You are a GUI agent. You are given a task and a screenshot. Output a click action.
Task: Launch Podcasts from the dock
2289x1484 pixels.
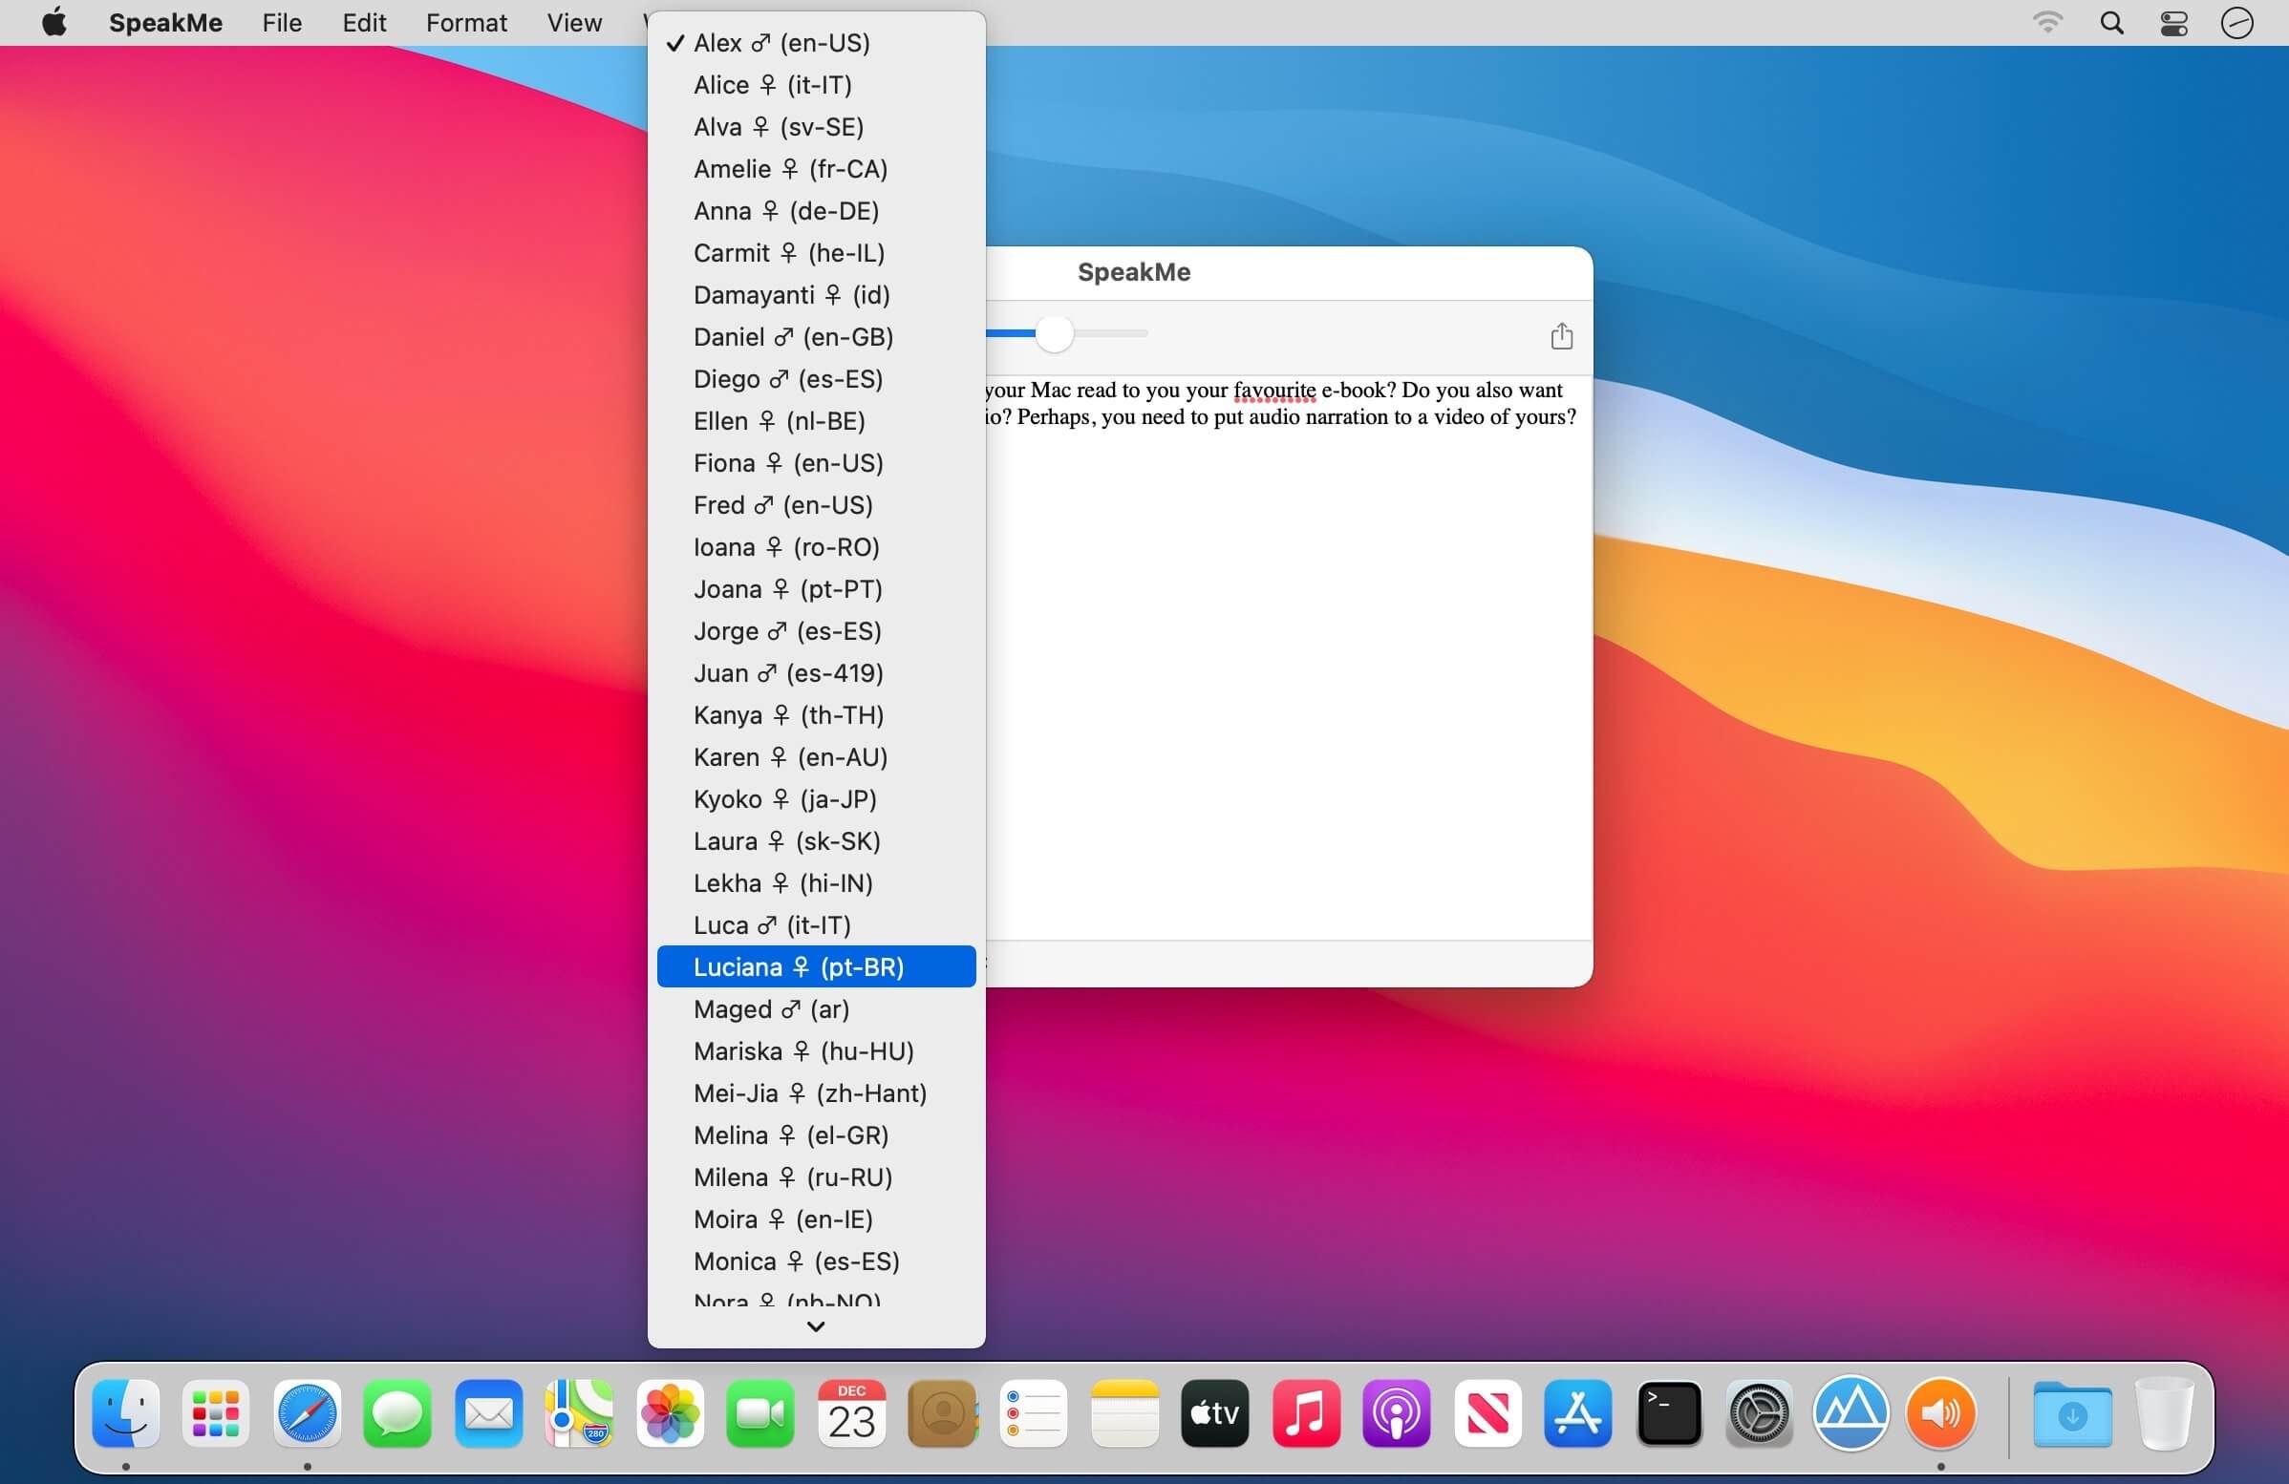pos(1396,1413)
